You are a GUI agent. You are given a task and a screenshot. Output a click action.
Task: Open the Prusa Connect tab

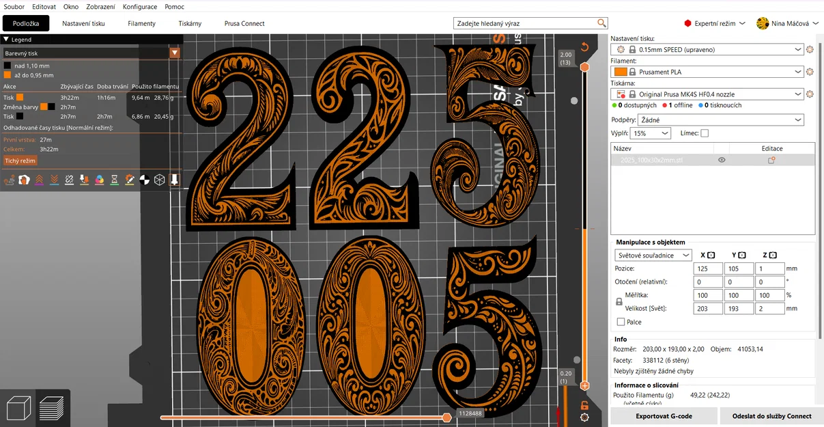click(244, 23)
